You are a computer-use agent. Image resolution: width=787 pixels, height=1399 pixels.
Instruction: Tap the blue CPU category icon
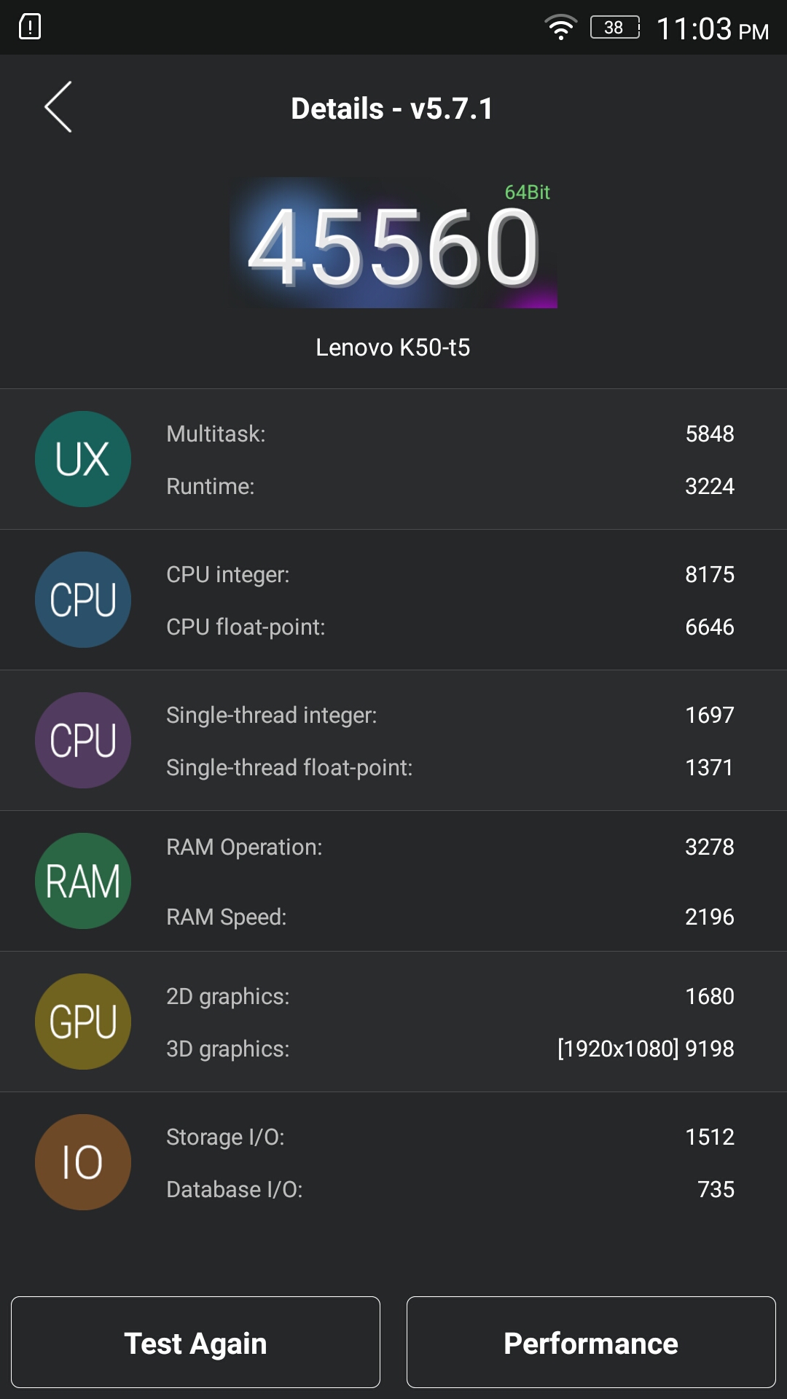pos(83,600)
